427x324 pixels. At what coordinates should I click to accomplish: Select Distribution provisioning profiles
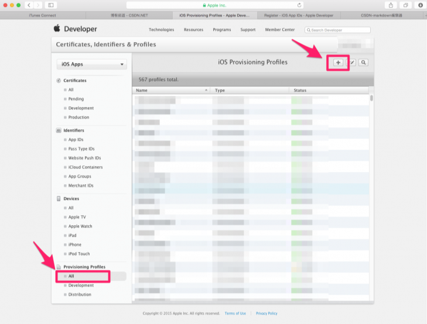click(x=80, y=295)
